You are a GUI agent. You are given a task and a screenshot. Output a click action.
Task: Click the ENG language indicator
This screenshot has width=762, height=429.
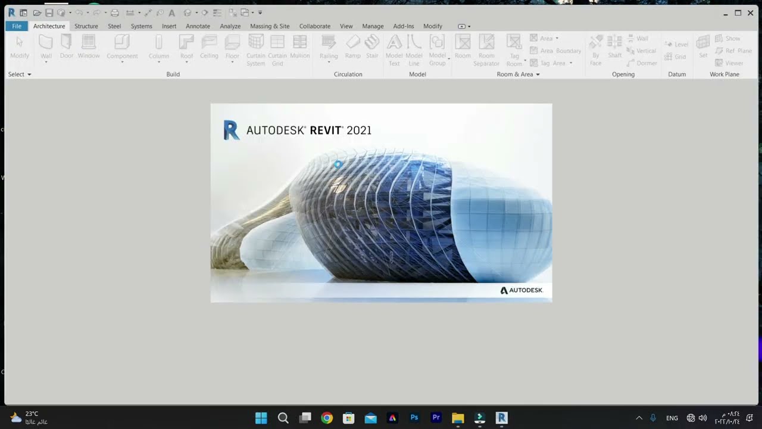click(672, 418)
